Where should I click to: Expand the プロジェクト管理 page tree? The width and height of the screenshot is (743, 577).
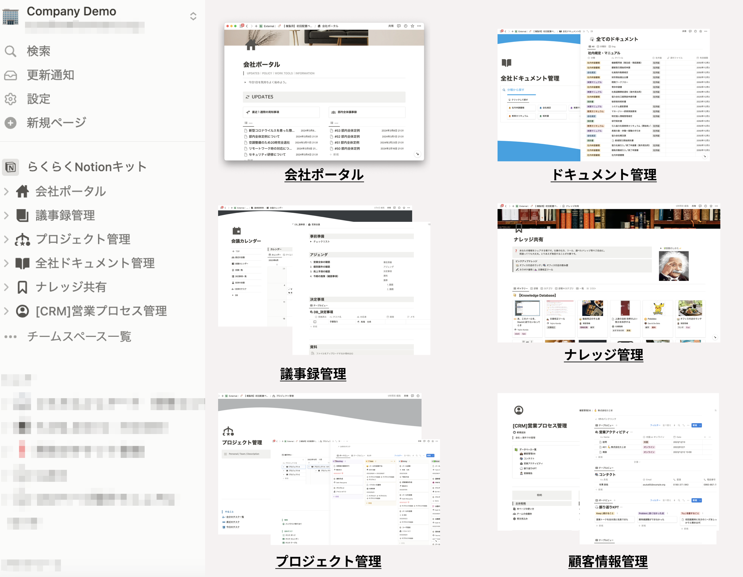(x=6, y=239)
